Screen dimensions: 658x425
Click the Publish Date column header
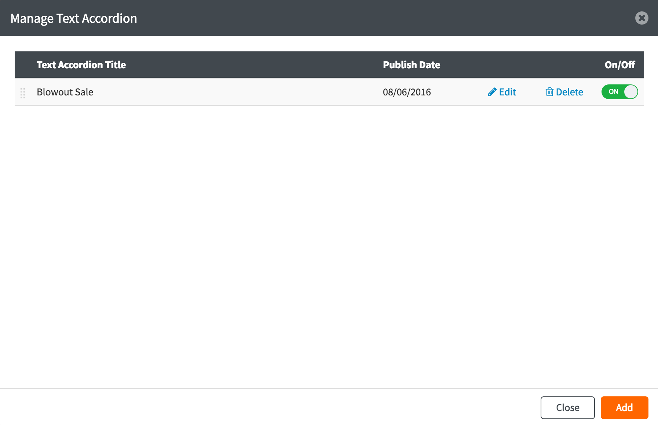coord(411,65)
